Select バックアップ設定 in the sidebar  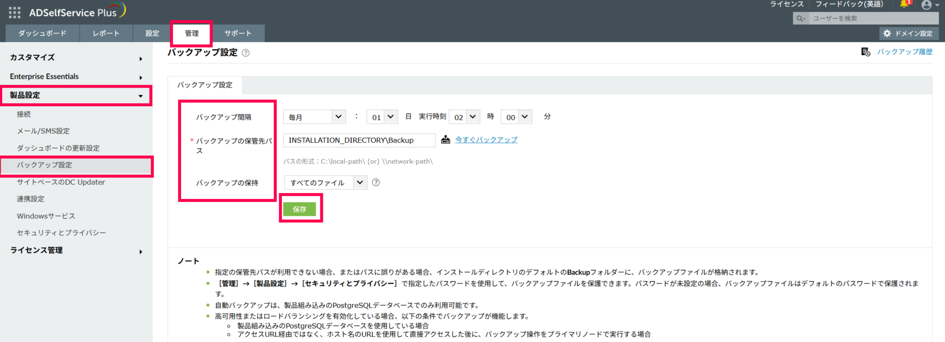pos(76,166)
